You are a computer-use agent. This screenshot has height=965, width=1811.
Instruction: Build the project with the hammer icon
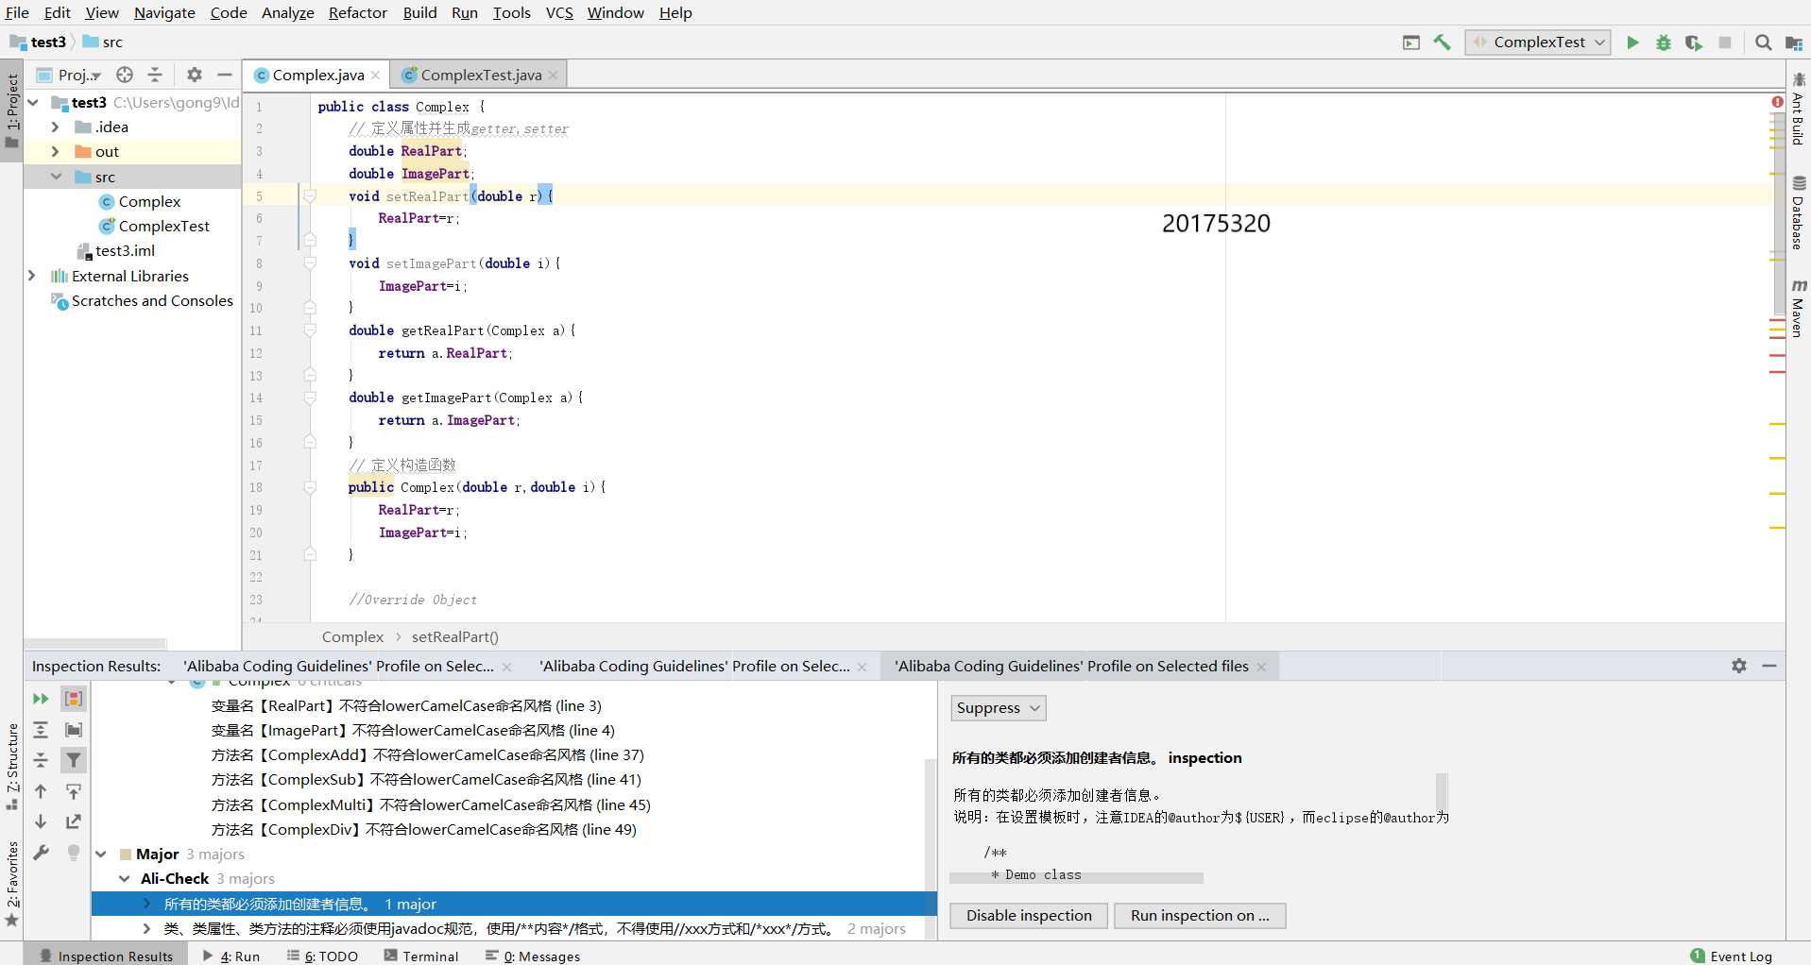point(1443,42)
